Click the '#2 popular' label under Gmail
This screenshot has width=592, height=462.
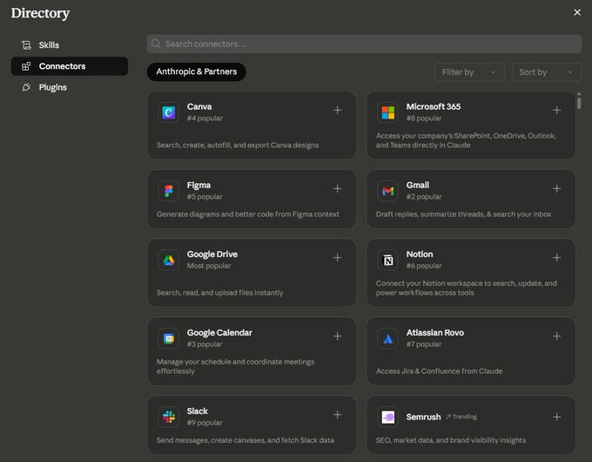[424, 197]
